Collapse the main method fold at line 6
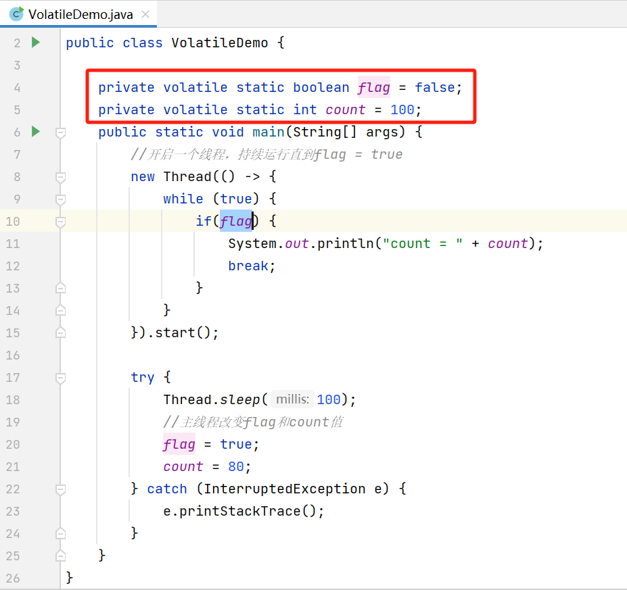The image size is (627, 590). [60, 132]
